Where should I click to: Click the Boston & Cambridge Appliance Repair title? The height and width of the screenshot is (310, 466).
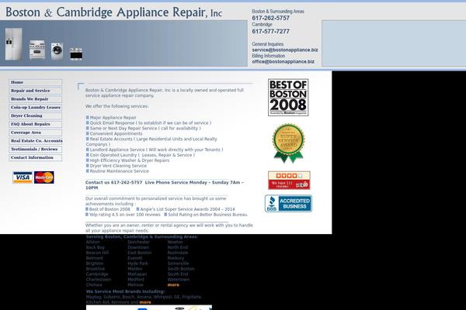[x=114, y=12]
